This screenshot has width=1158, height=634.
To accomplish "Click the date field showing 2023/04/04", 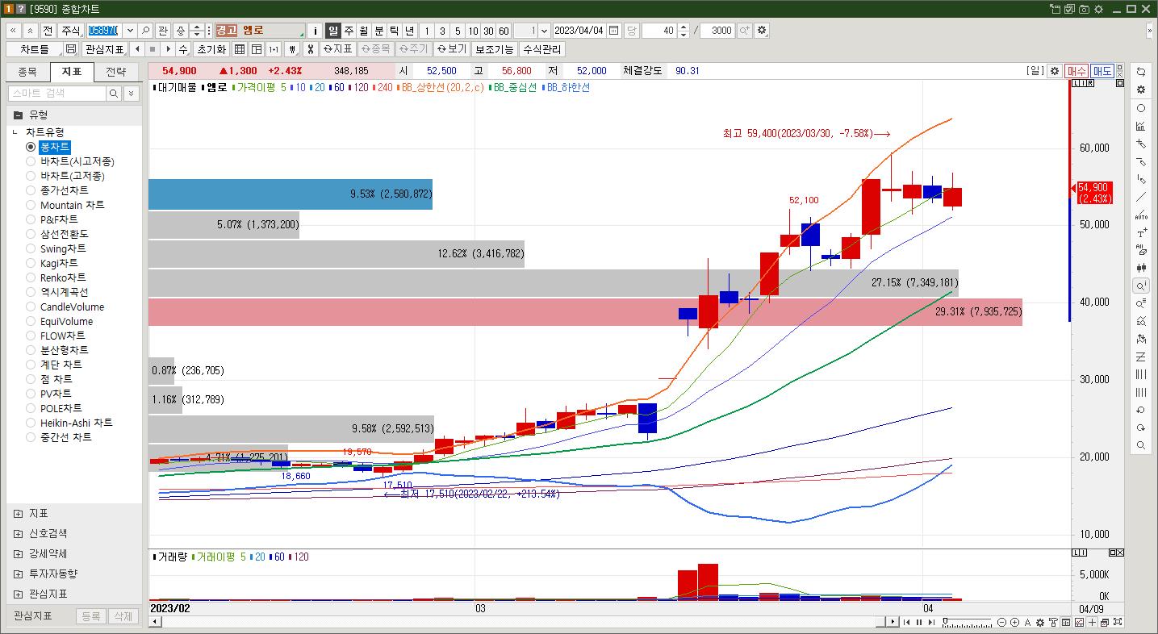I will tap(579, 31).
